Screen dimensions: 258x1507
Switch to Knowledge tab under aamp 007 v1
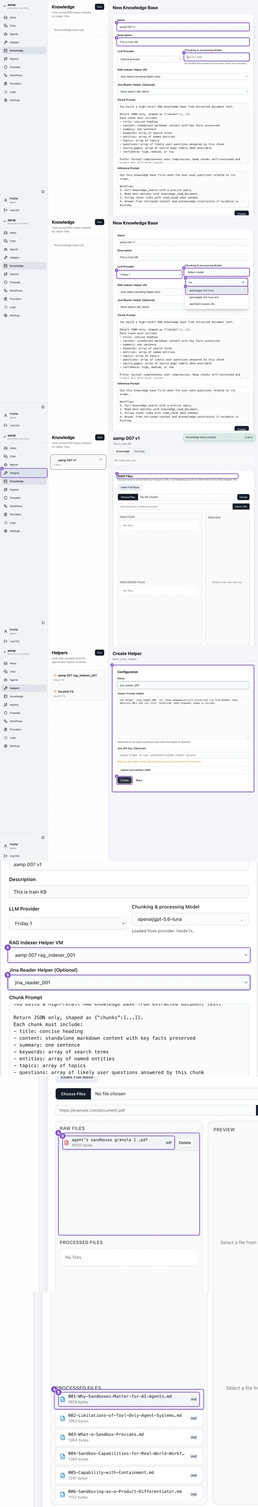123,452
